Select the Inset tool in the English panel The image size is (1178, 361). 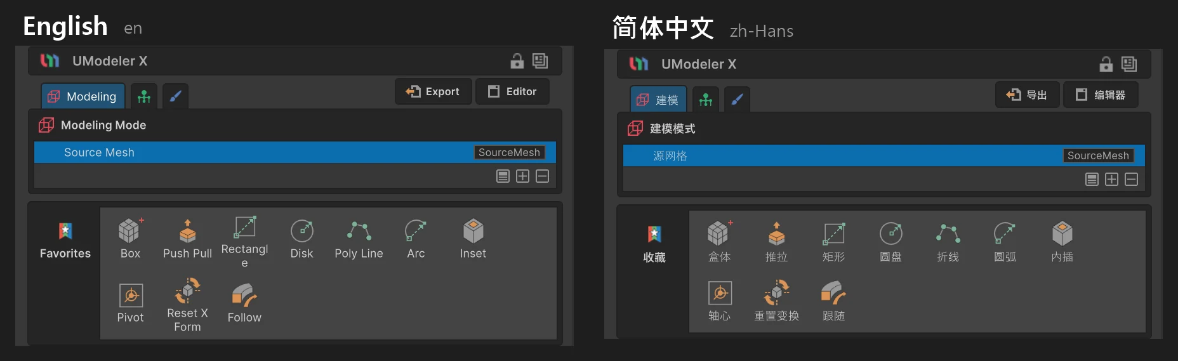[x=473, y=238]
